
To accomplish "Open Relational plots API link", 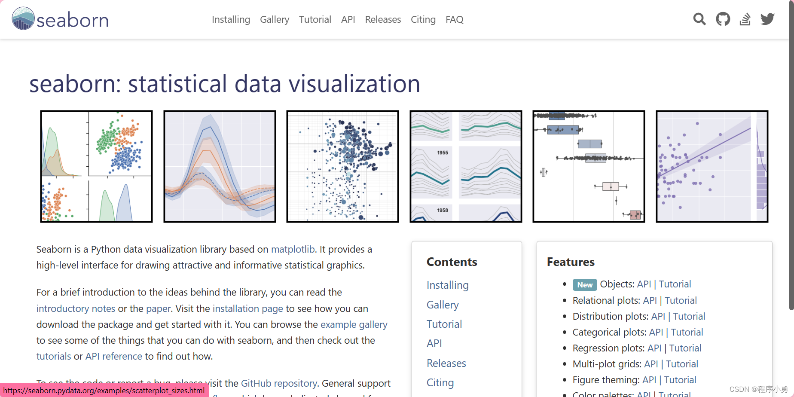I will click(650, 300).
